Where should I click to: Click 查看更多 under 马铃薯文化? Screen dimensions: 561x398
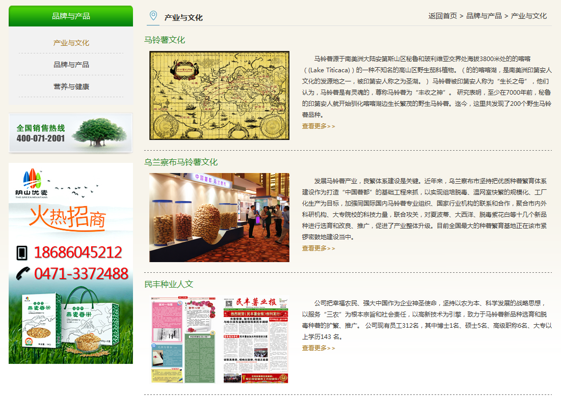click(315, 125)
